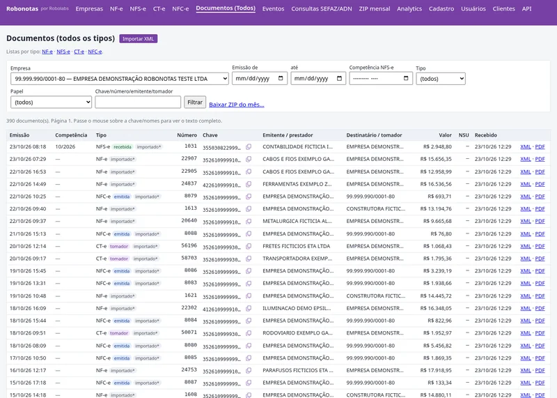Image resolution: width=557 pixels, height=398 pixels.
Task: Open the Usuários page
Action: [473, 9]
